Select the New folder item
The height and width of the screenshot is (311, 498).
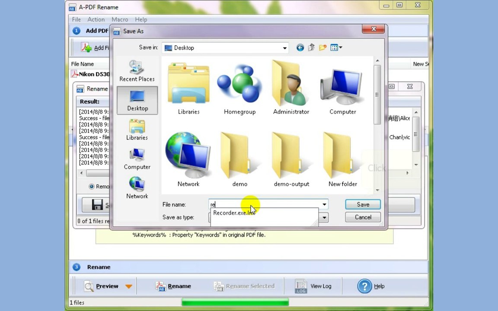coord(343,159)
